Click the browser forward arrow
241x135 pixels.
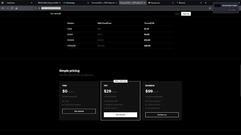[x=7, y=8]
